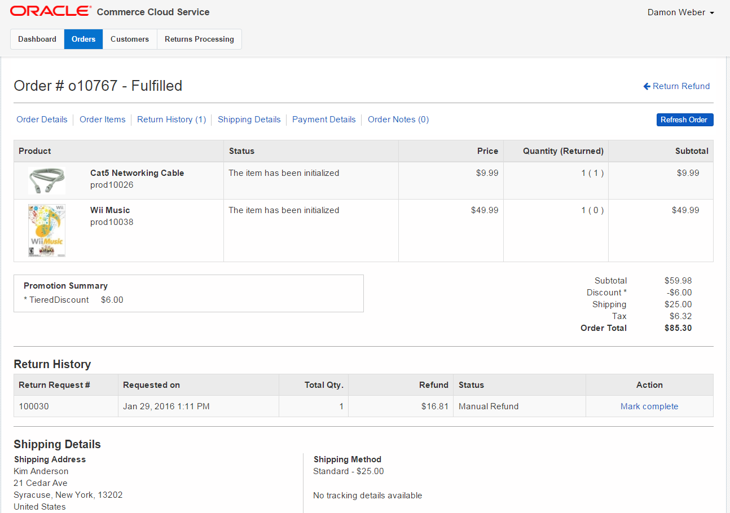
Task: Click the Refresh Order button
Action: coord(684,120)
